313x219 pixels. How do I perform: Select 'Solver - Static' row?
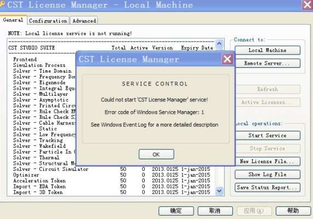35,129
